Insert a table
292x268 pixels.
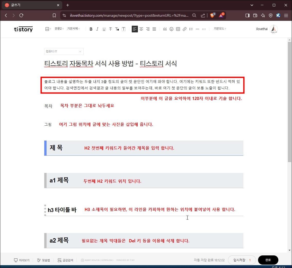(178, 29)
